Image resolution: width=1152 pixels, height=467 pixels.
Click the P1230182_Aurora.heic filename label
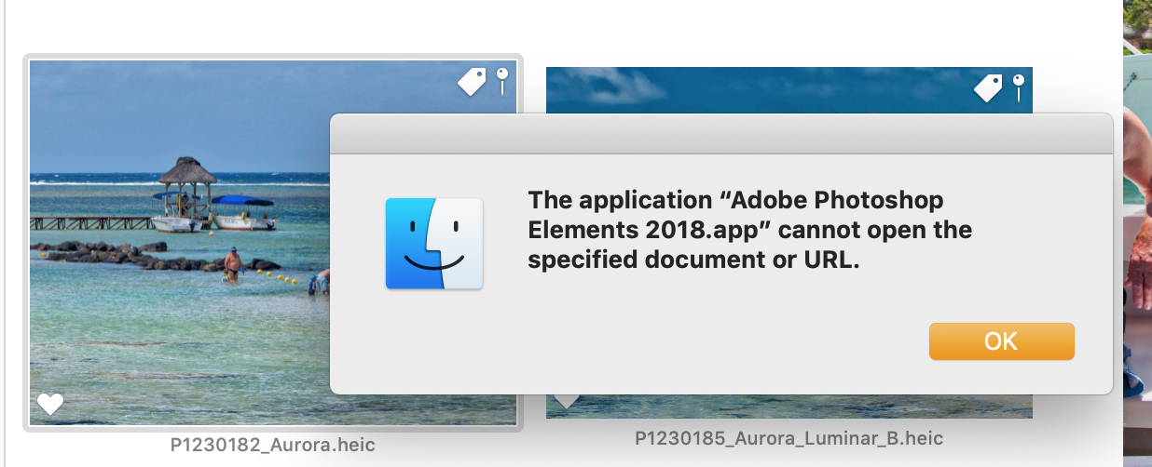pyautogui.click(x=273, y=445)
